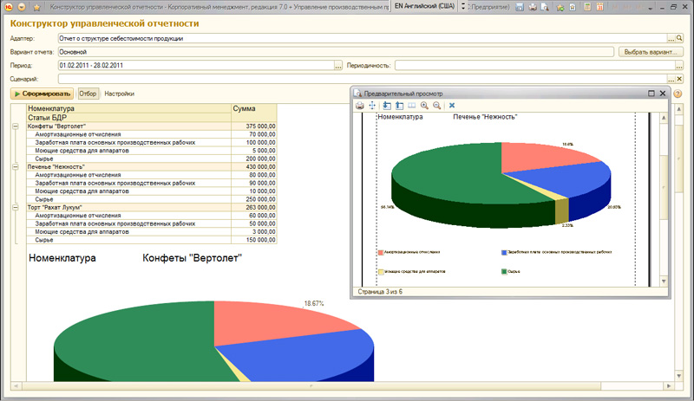Click the print icon in the preview toolbar
Viewport: 694px width, 401px height.
pyautogui.click(x=360, y=105)
